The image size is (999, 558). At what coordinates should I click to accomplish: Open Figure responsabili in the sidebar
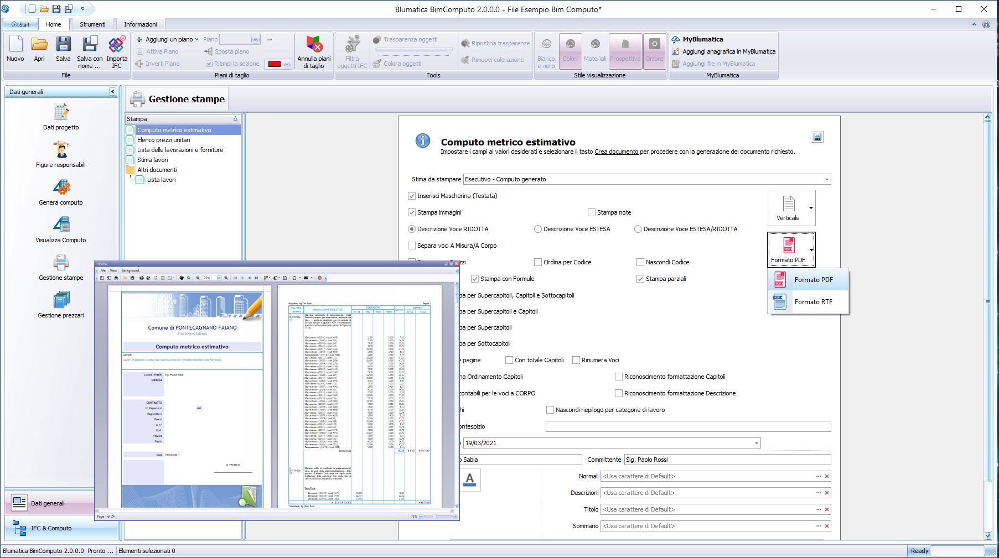61,154
